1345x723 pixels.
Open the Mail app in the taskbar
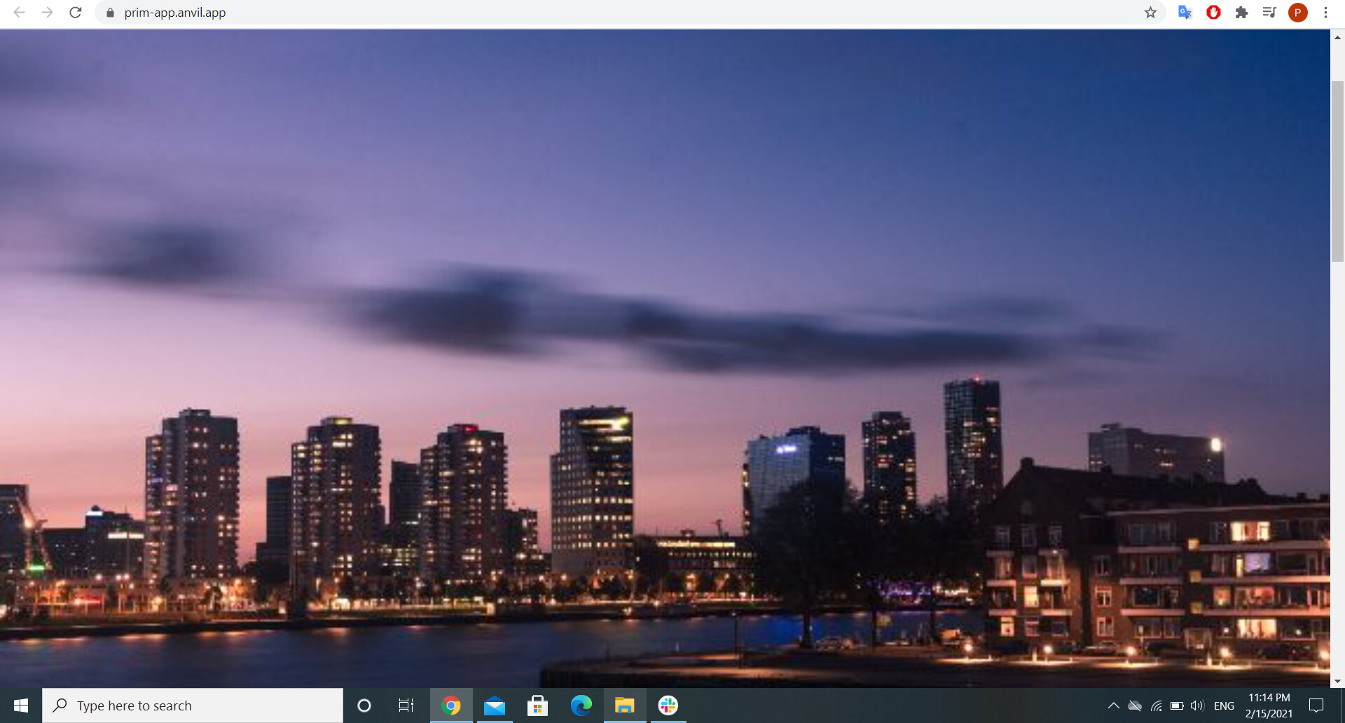pyautogui.click(x=495, y=706)
